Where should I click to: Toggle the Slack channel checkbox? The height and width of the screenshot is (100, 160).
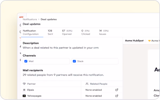pos(74,61)
